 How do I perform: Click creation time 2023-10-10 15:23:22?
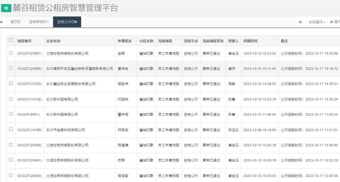click(x=260, y=53)
